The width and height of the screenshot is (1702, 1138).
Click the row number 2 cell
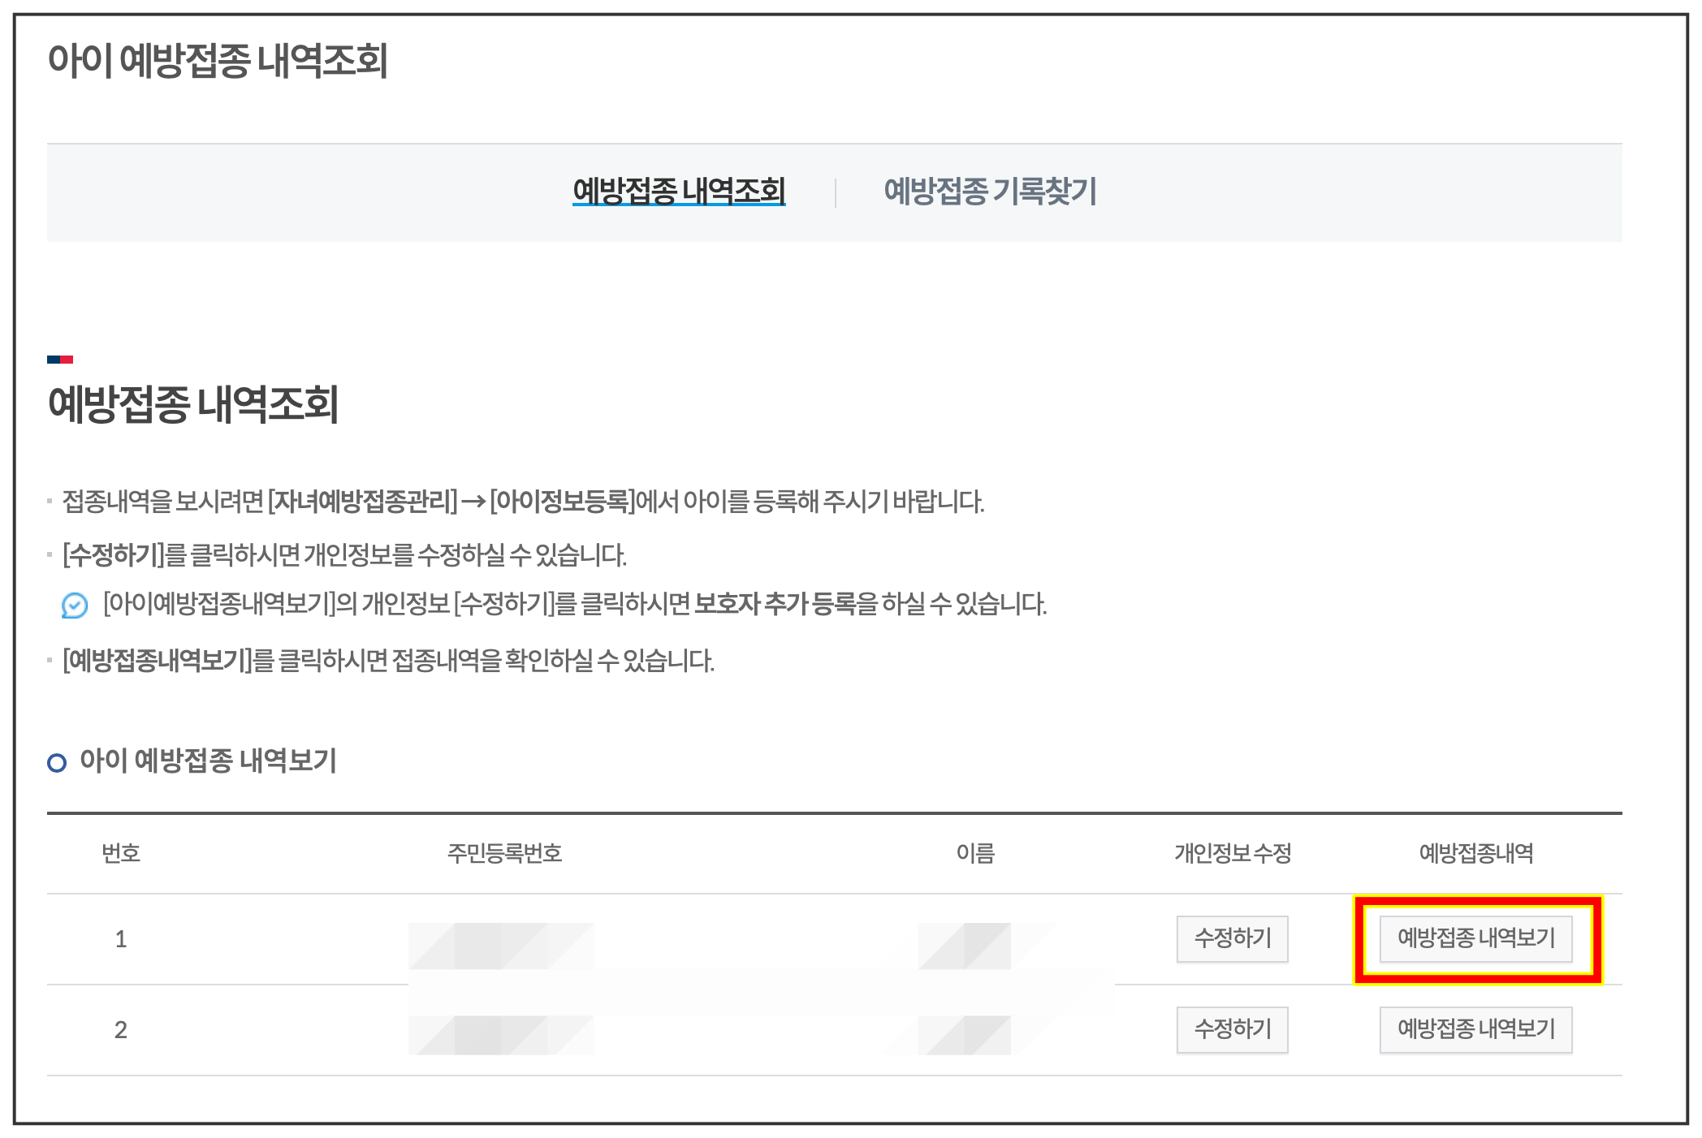(x=121, y=1030)
